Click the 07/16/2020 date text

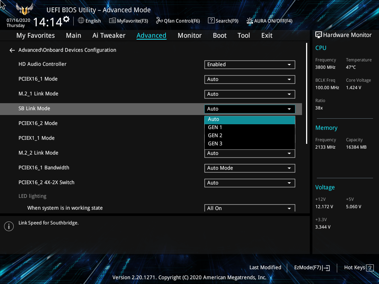[19, 20]
